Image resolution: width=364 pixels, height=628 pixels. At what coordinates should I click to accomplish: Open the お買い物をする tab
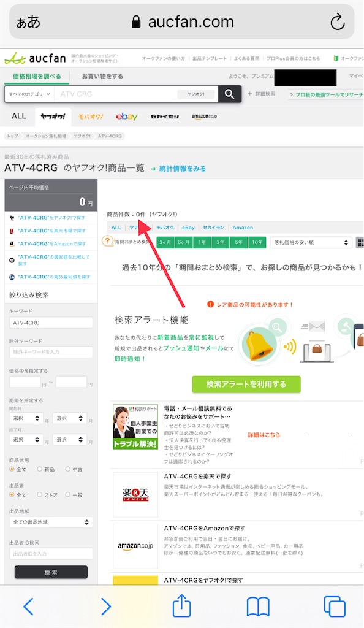[102, 76]
